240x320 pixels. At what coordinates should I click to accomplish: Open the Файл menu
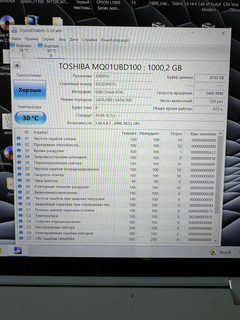click(x=16, y=39)
